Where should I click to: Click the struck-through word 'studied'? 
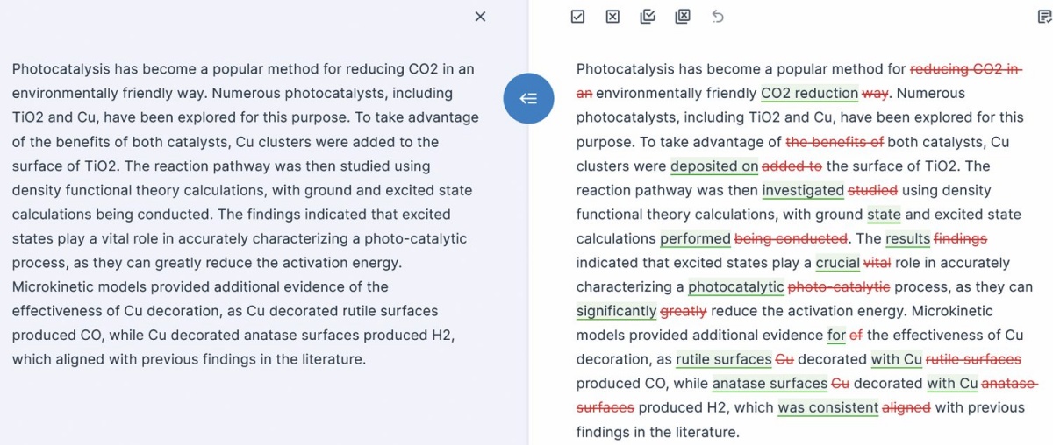(873, 190)
